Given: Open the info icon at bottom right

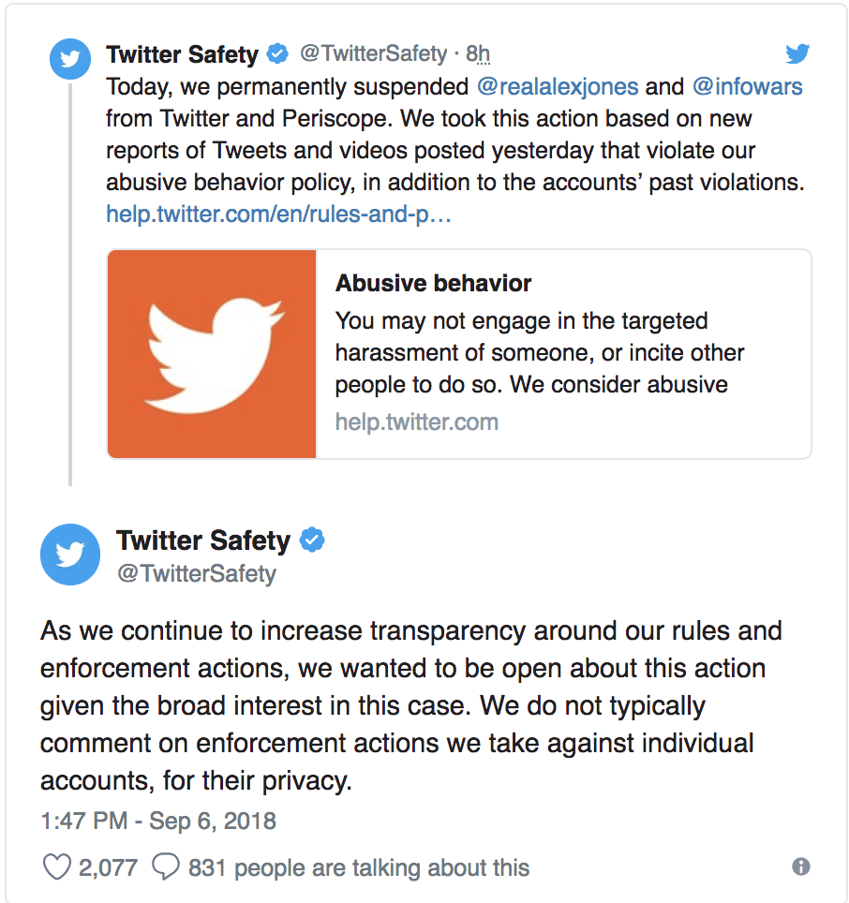Looking at the screenshot, I should click(x=800, y=866).
